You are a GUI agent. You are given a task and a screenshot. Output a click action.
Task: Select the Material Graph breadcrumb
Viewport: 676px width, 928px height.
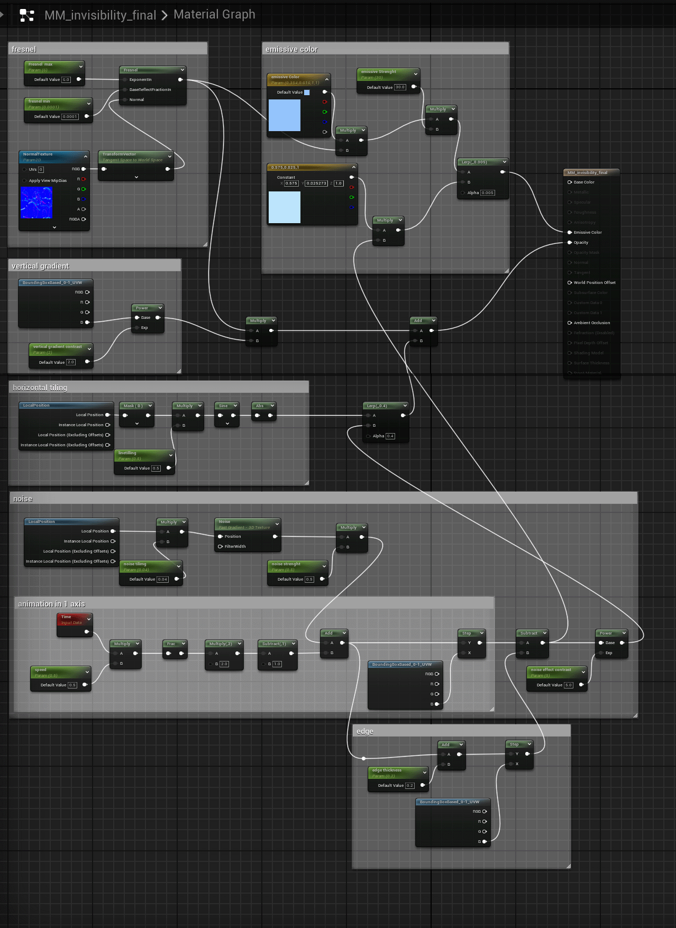coord(214,14)
